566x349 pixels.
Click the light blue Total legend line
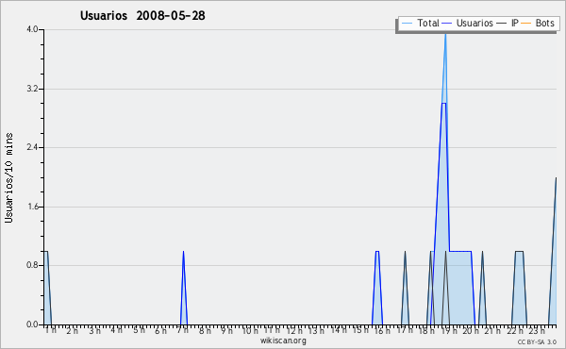pyautogui.click(x=407, y=23)
